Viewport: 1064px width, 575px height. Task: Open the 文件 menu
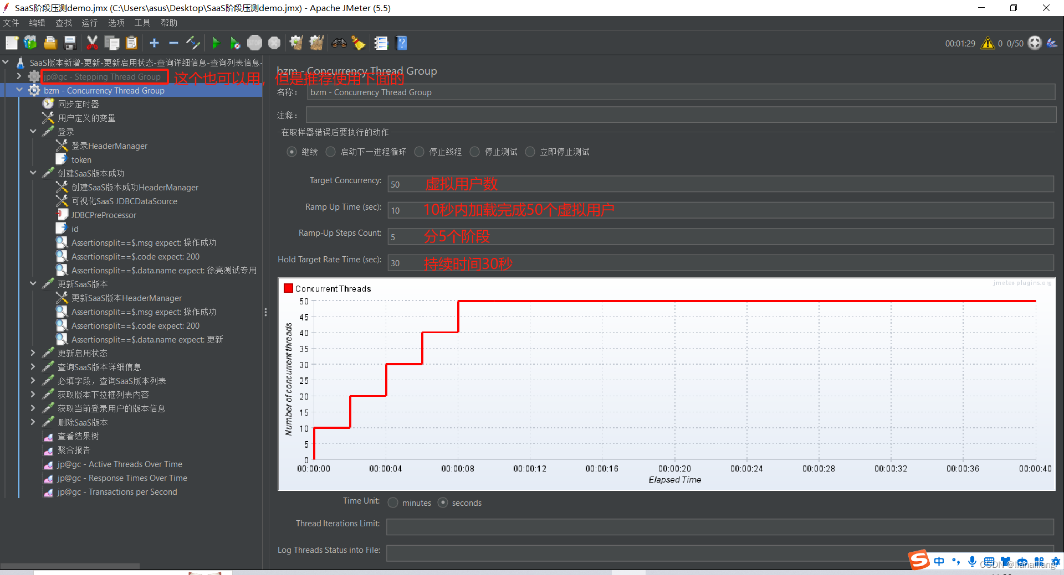[x=11, y=23]
